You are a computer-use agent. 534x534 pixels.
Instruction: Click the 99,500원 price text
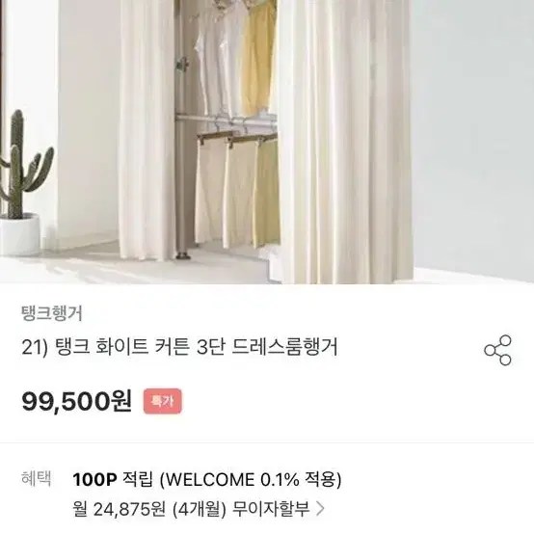[x=76, y=402]
